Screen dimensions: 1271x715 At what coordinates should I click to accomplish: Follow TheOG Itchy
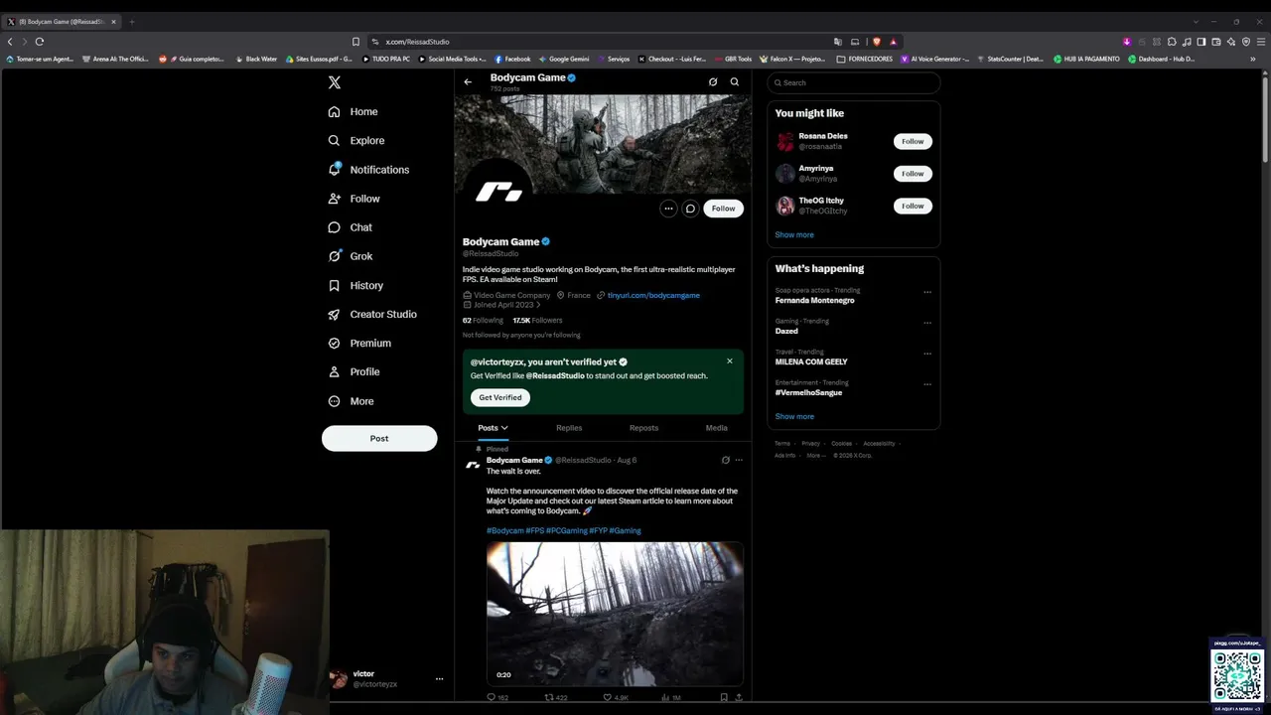pos(913,206)
